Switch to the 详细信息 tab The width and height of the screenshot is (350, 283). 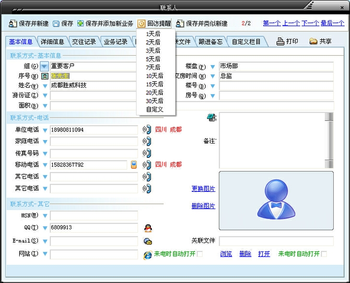tap(52, 42)
